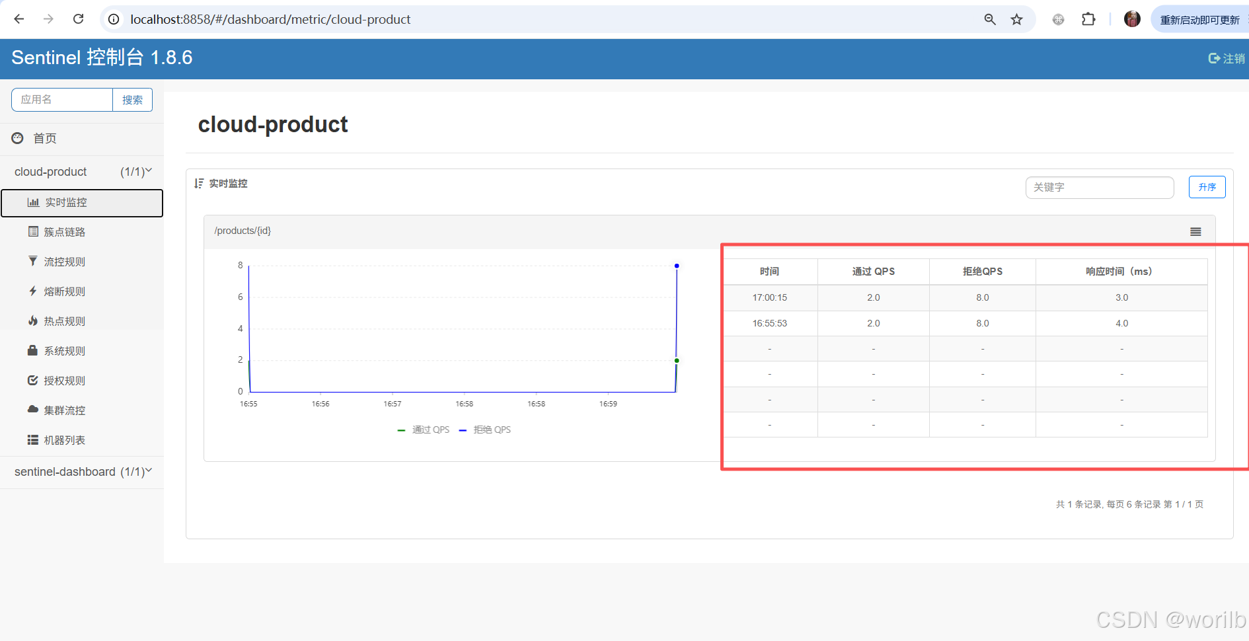
Task: Open 授权规则 menu item
Action: click(x=82, y=381)
